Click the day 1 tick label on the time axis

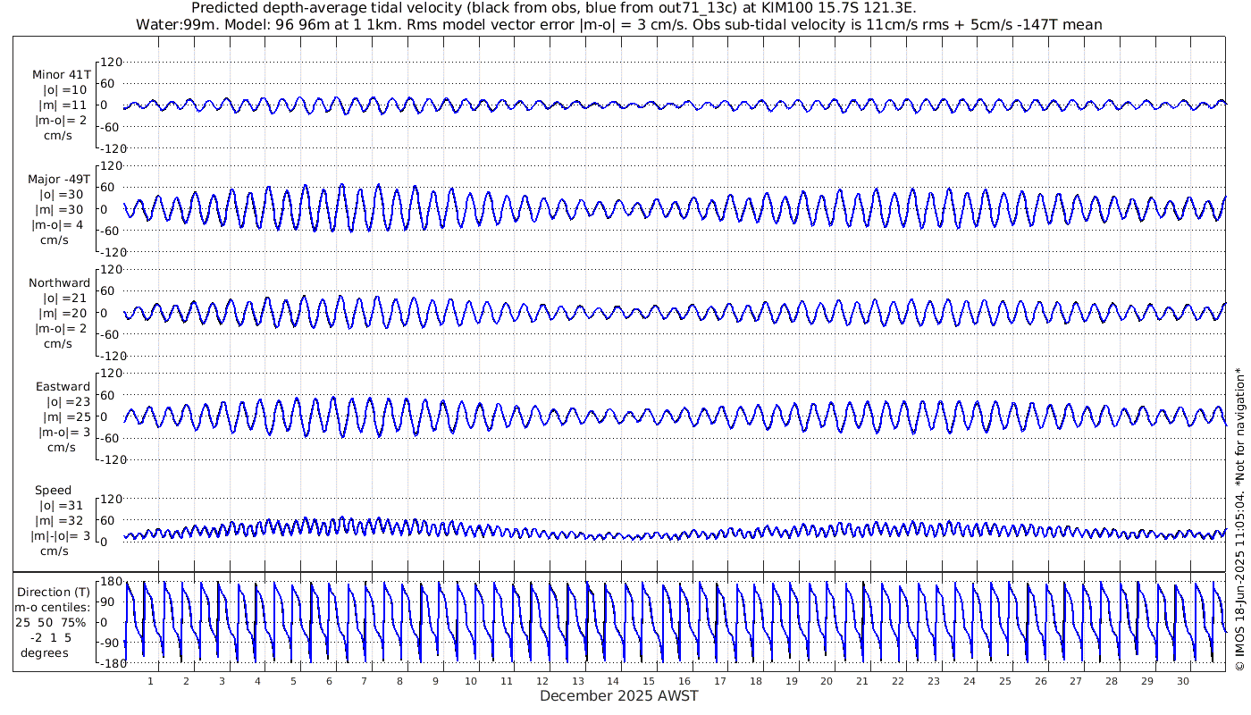coord(150,681)
